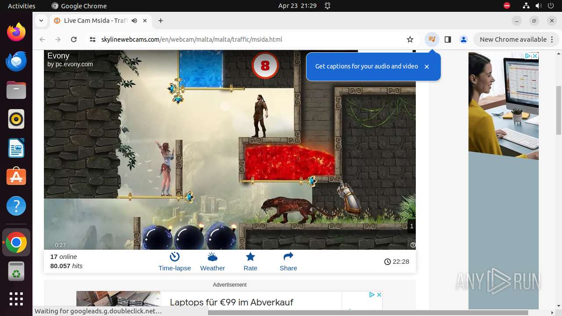The image size is (562, 316).
Task: Dismiss the captions popup with X
Action: point(427,67)
